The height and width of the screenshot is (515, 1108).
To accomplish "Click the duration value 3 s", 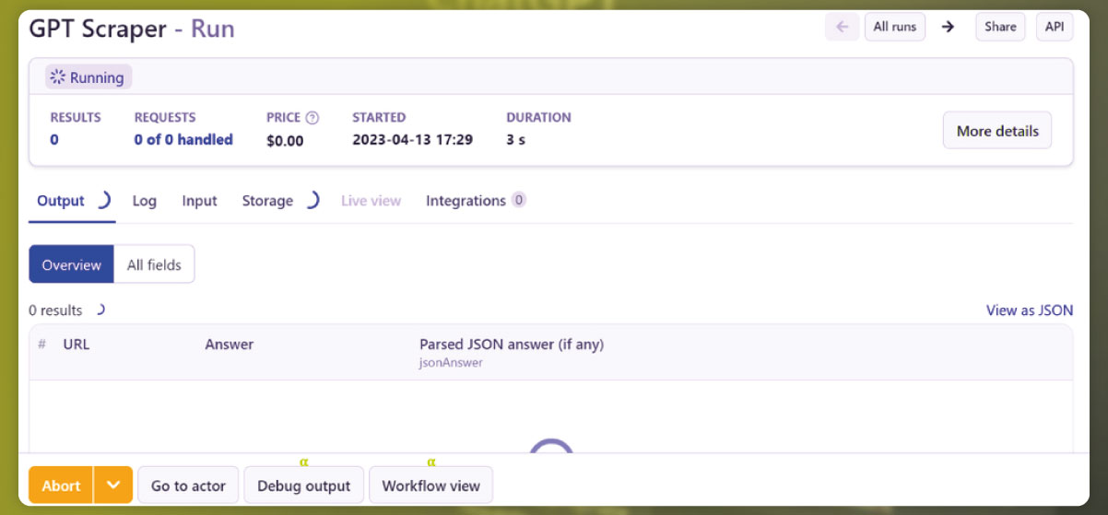I will pos(516,140).
